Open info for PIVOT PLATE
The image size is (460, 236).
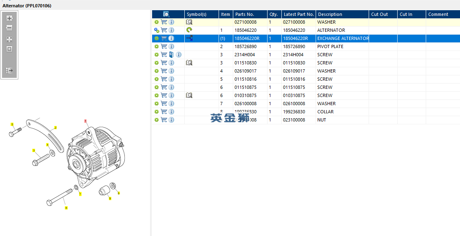tap(171, 46)
